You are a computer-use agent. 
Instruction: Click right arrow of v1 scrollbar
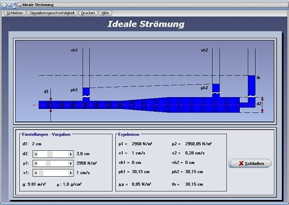coord(71,173)
